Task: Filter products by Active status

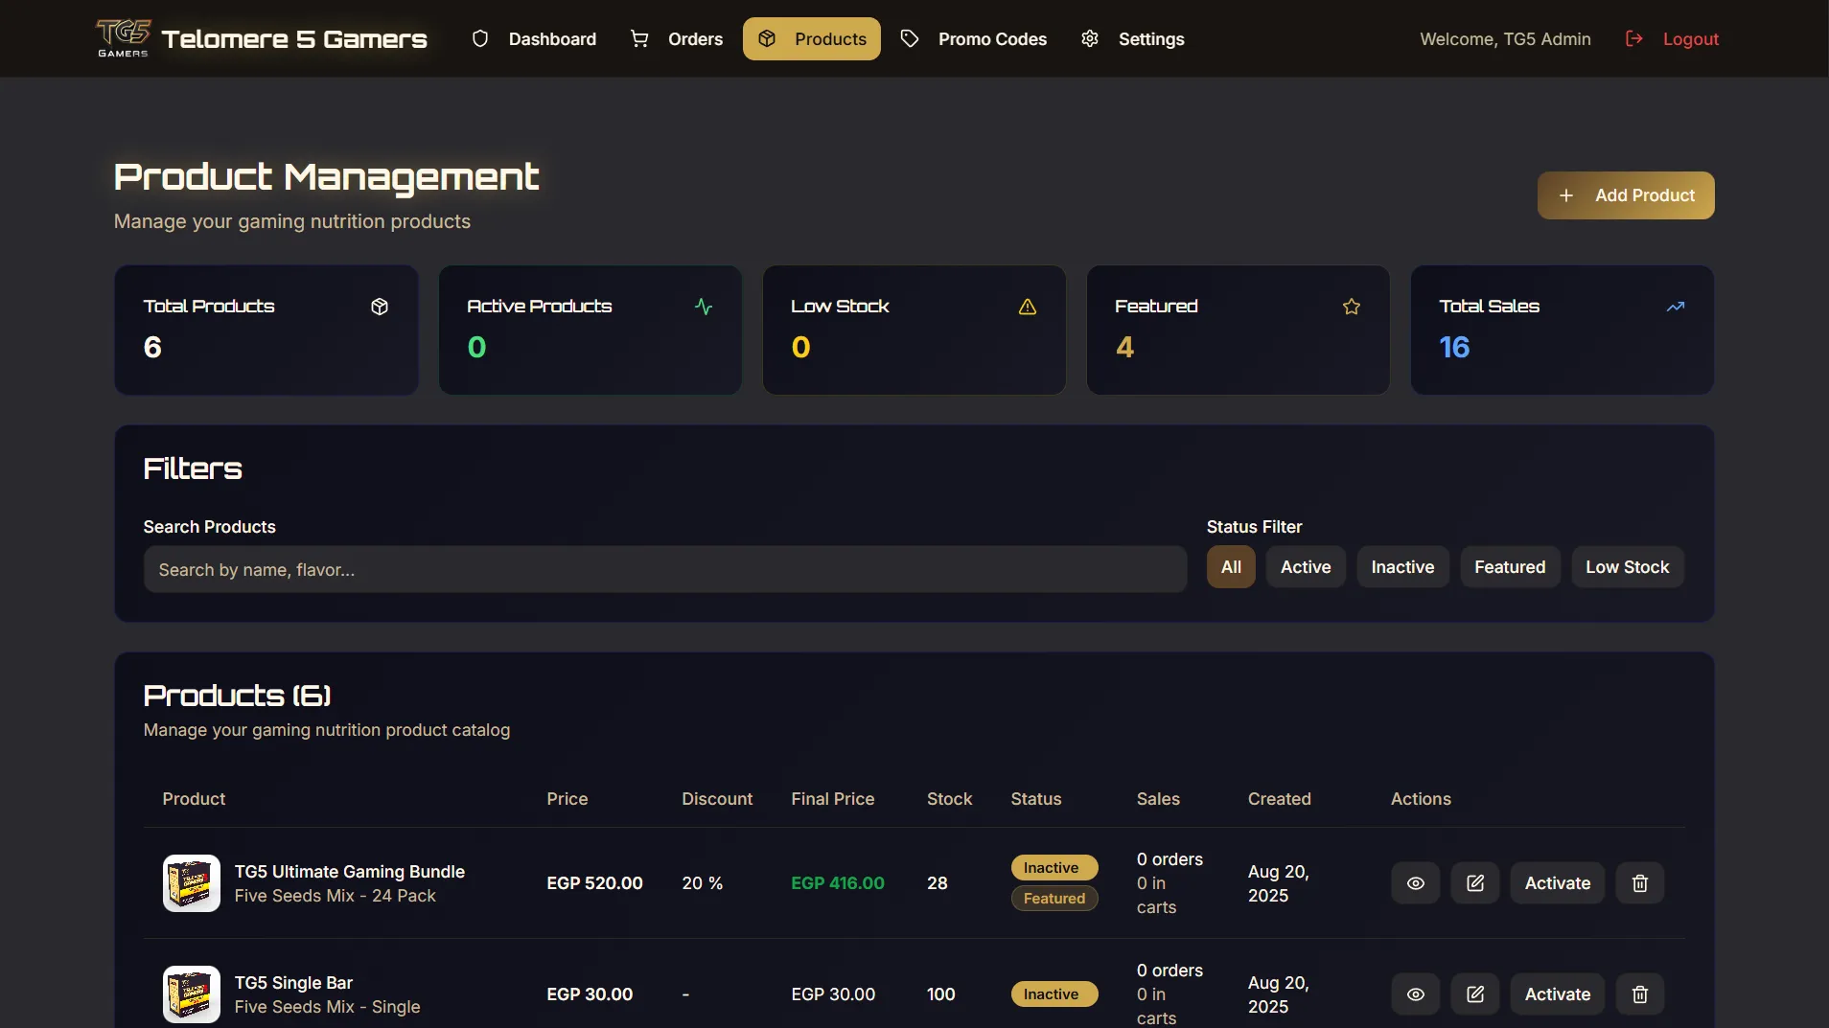Action: click(x=1306, y=567)
